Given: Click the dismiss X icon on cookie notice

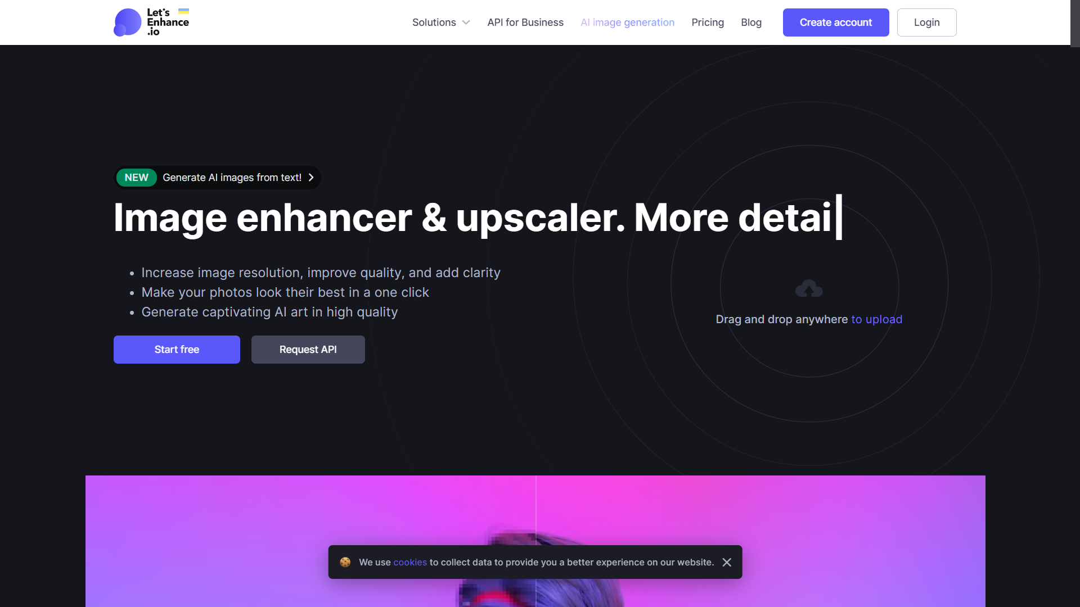Looking at the screenshot, I should [x=727, y=562].
